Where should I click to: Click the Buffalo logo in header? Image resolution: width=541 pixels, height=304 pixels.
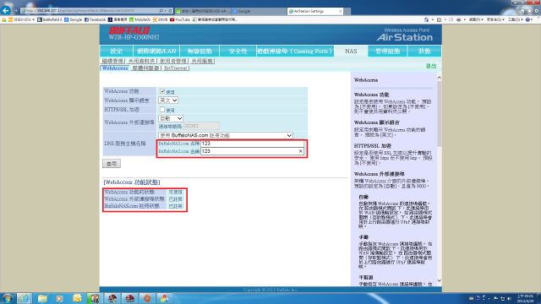pos(129,30)
